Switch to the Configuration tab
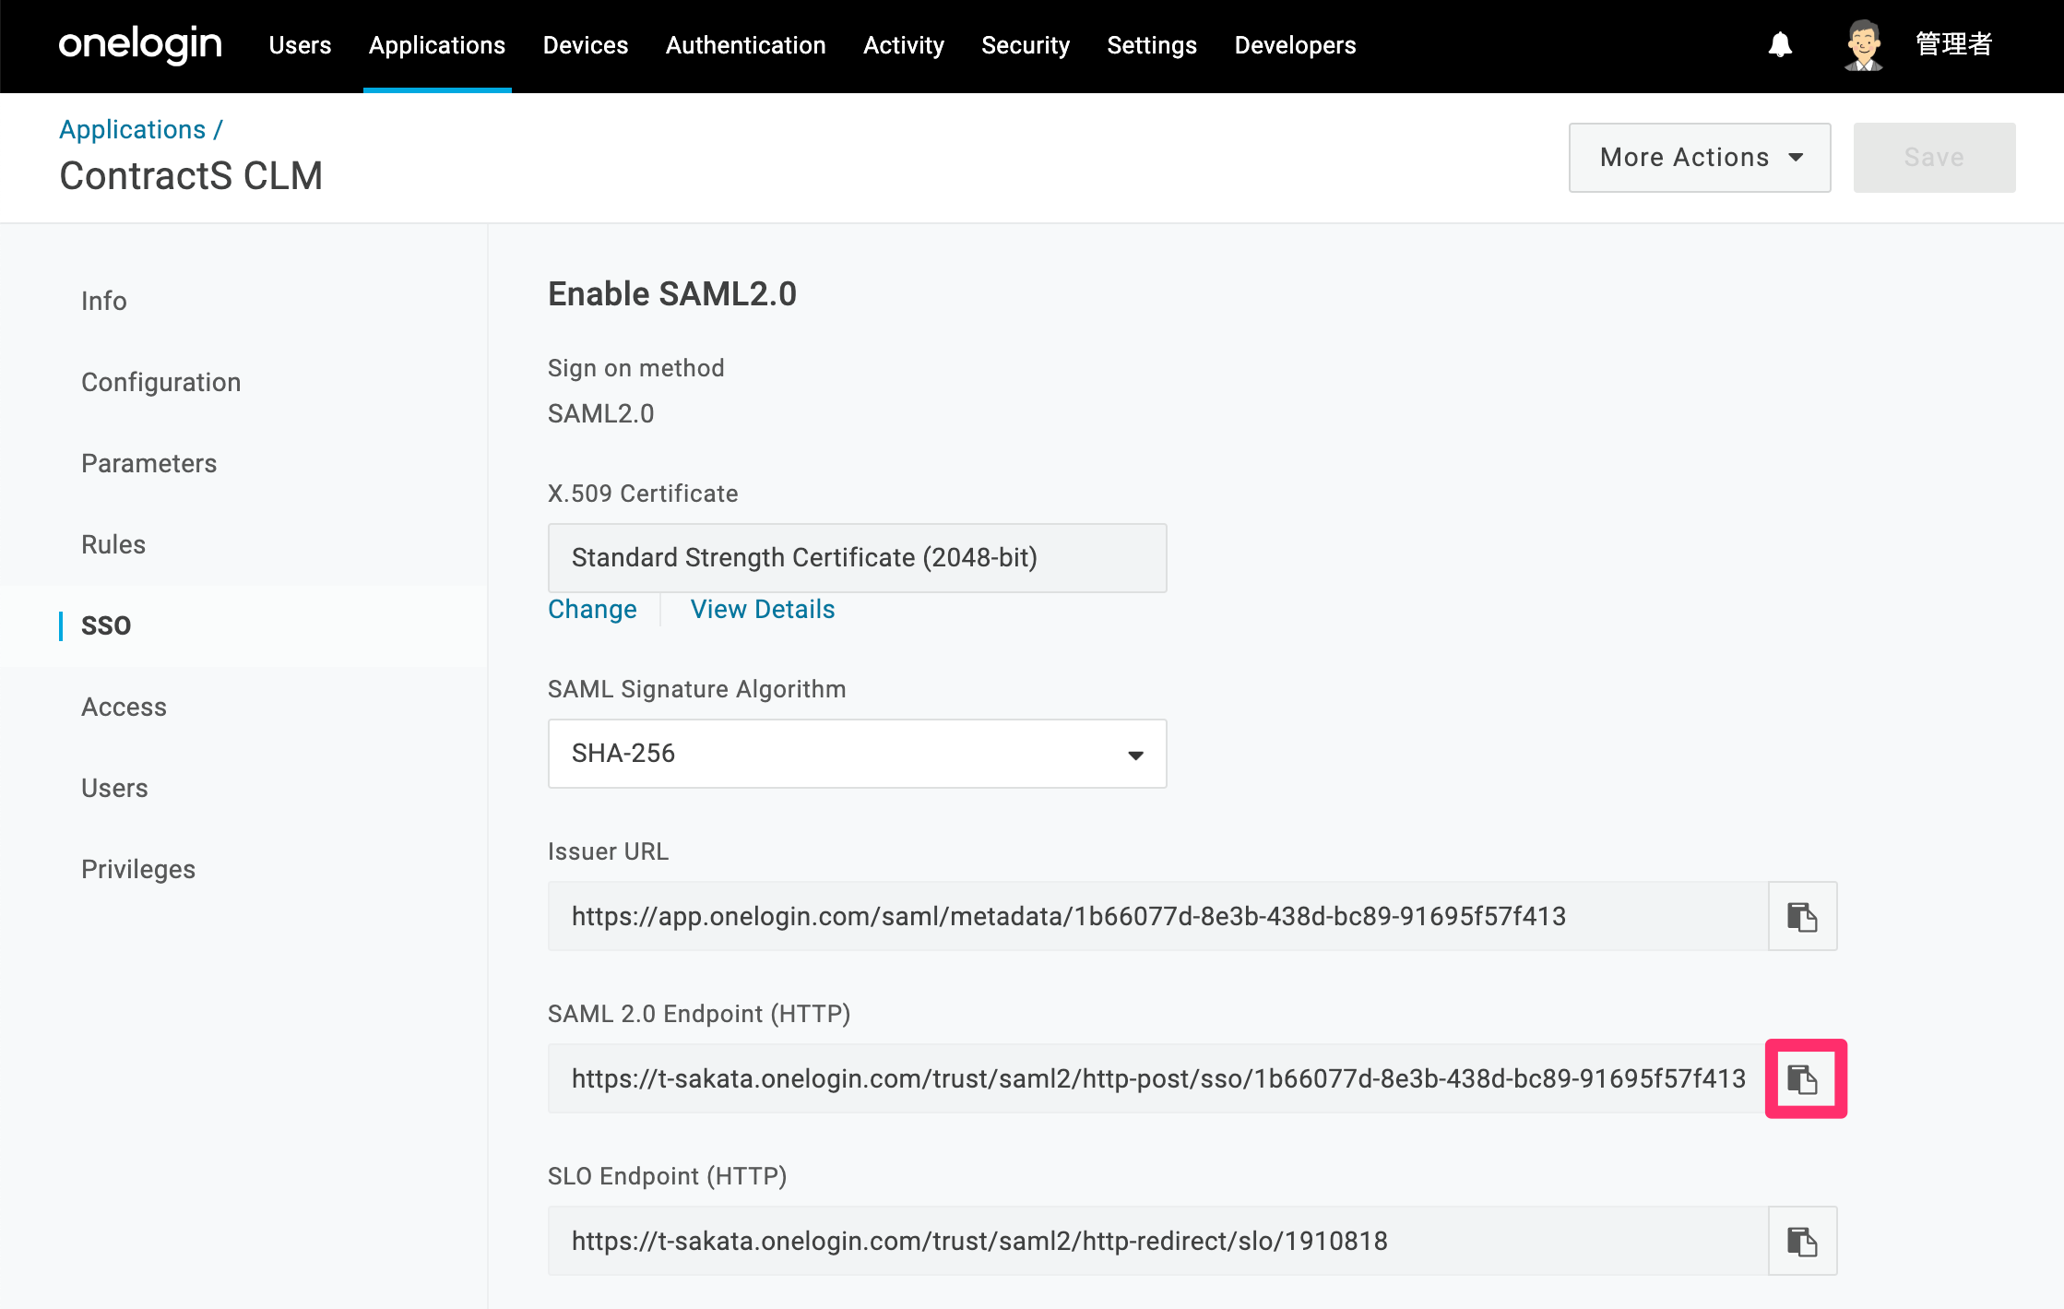 click(x=161, y=382)
